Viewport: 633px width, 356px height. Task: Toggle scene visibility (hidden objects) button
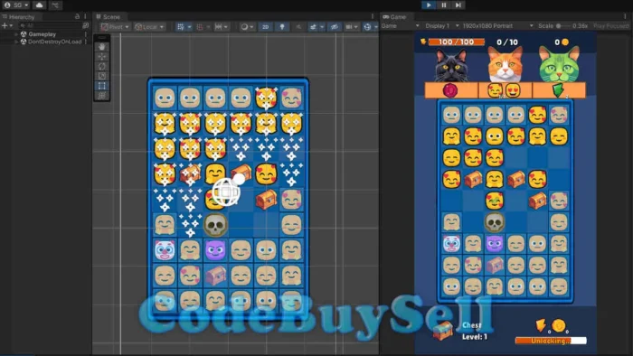pos(334,26)
